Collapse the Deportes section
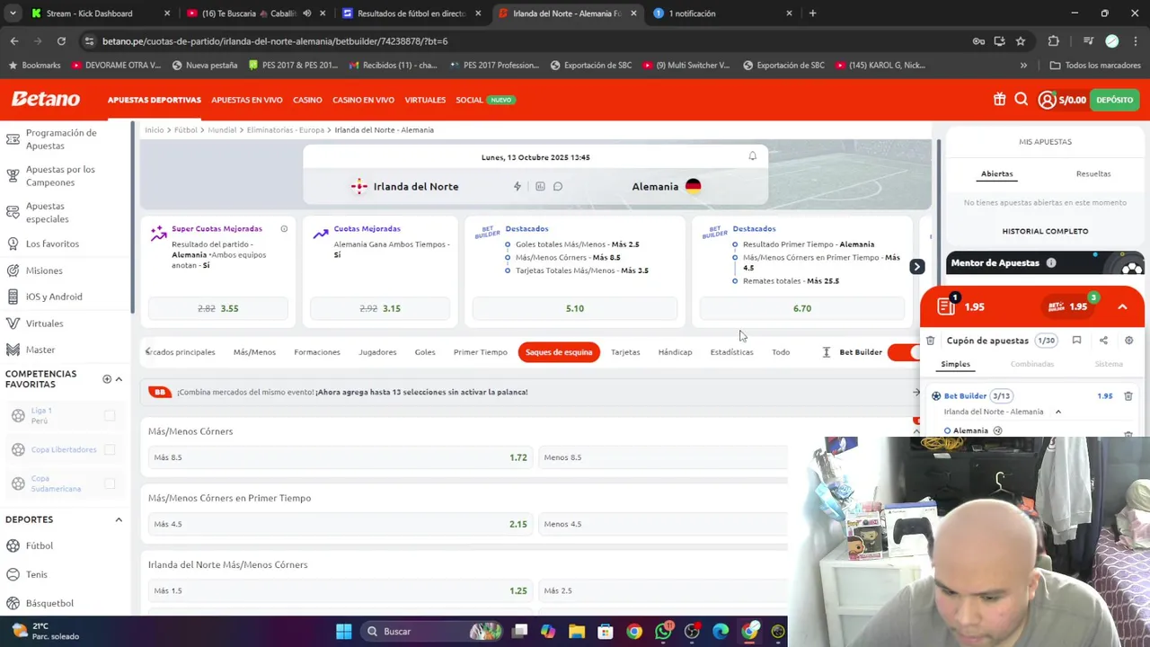Screen dimensions: 1150x647 point(119,519)
